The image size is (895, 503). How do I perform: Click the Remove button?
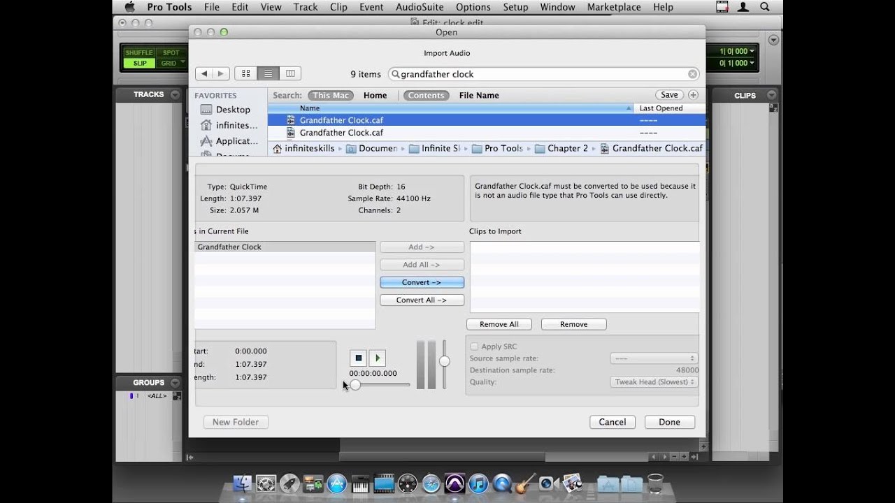click(573, 324)
